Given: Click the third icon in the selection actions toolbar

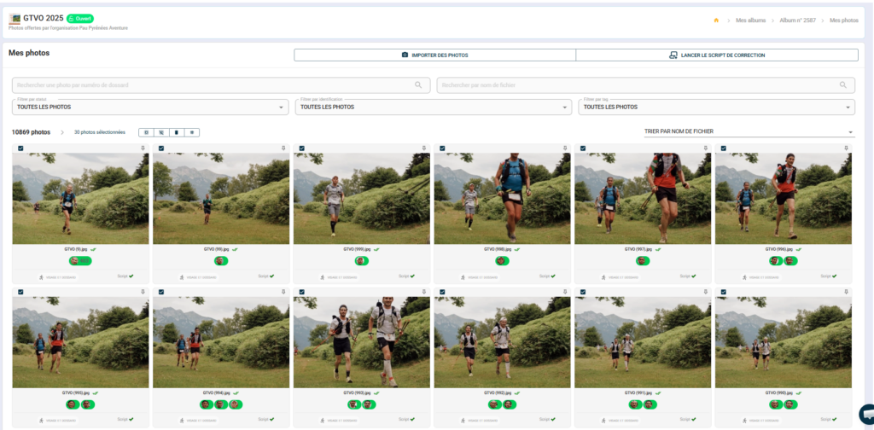Looking at the screenshot, I should (177, 132).
